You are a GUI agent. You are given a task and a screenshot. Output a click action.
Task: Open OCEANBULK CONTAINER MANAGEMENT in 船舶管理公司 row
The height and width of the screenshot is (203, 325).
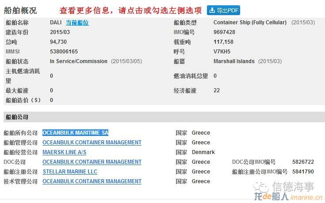[92, 143]
